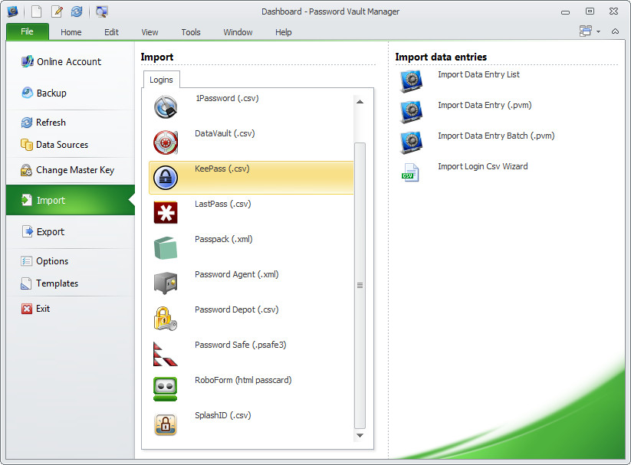Open the View ribbon tab
Screen dimensions: 631x465
click(x=150, y=32)
